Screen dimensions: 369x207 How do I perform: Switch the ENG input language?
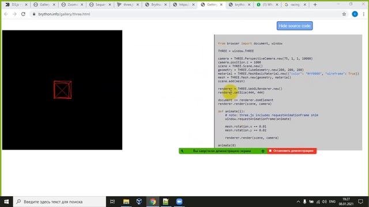tap(332, 202)
